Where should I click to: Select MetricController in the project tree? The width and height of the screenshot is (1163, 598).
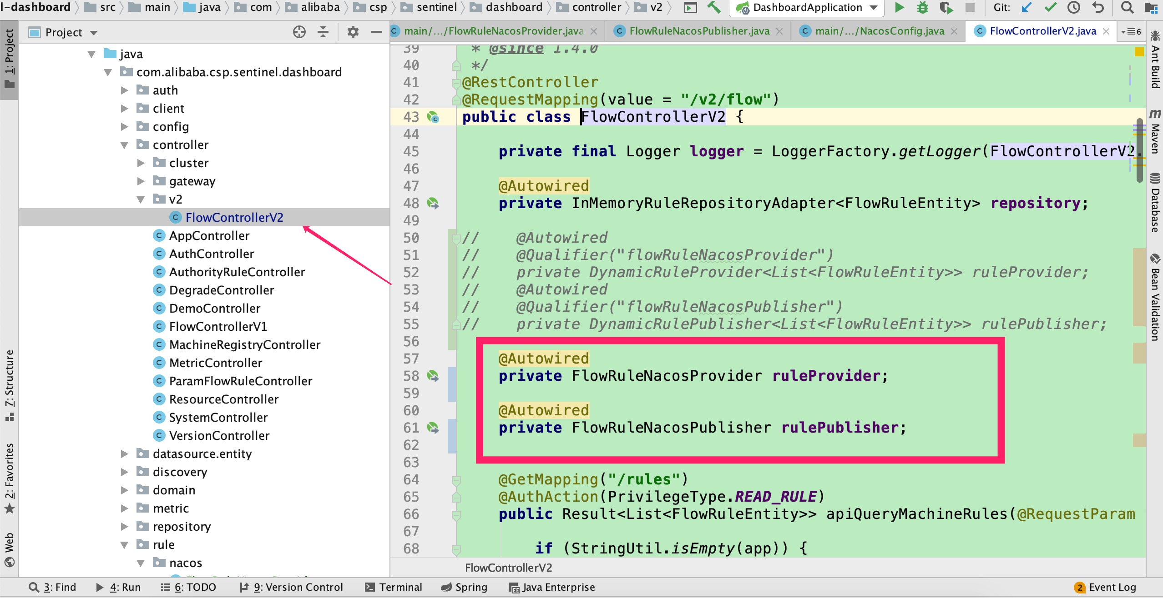216,363
